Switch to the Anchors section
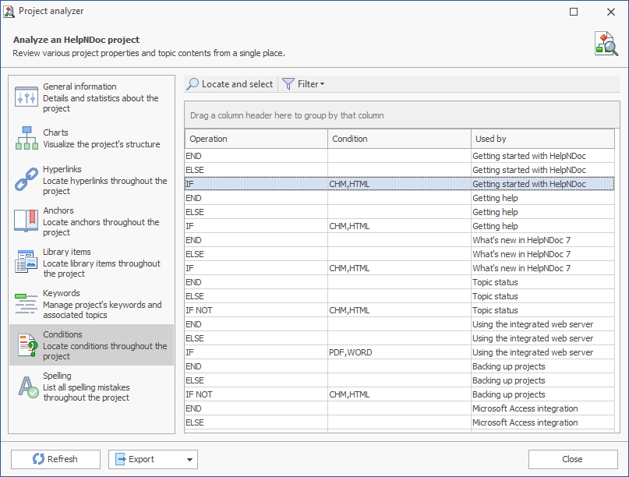Screen dimensions: 629x477 [x=91, y=221]
